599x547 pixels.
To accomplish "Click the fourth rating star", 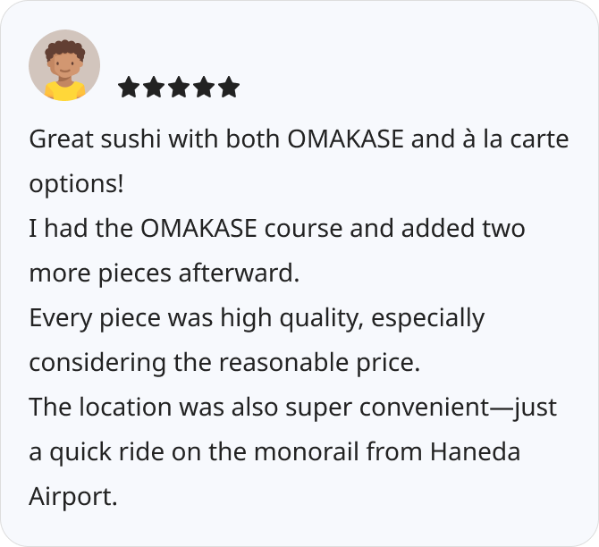I will pos(204,87).
